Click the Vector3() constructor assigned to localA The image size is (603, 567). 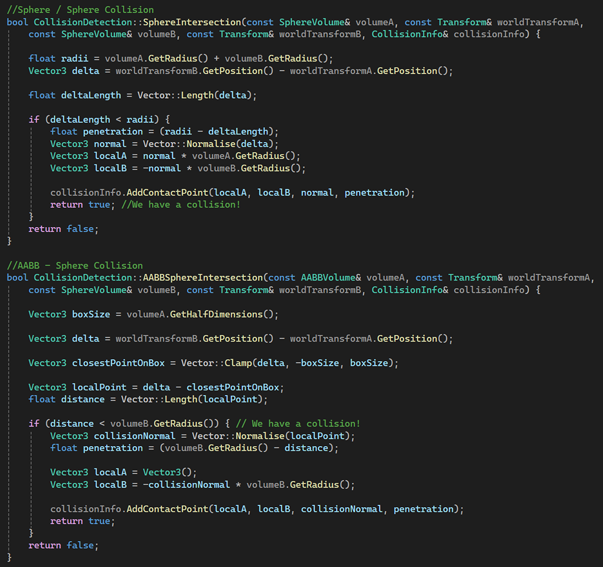click(x=170, y=473)
